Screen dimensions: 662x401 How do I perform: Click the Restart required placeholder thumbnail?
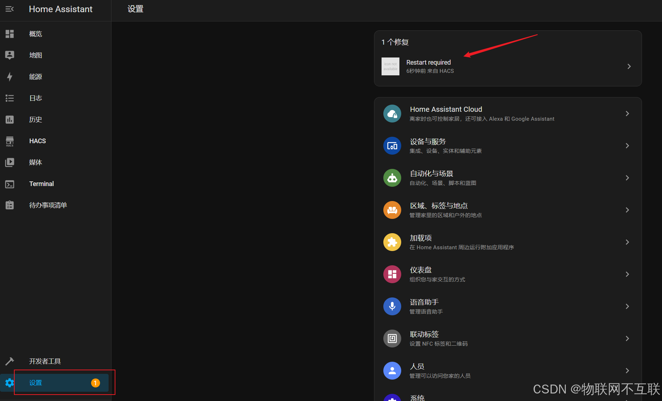(x=390, y=66)
